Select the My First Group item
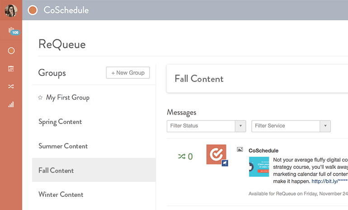The height and width of the screenshot is (210, 348). [94, 97]
